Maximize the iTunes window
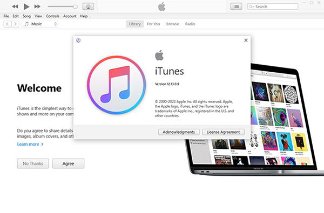The image size is (324, 213). 312,3
